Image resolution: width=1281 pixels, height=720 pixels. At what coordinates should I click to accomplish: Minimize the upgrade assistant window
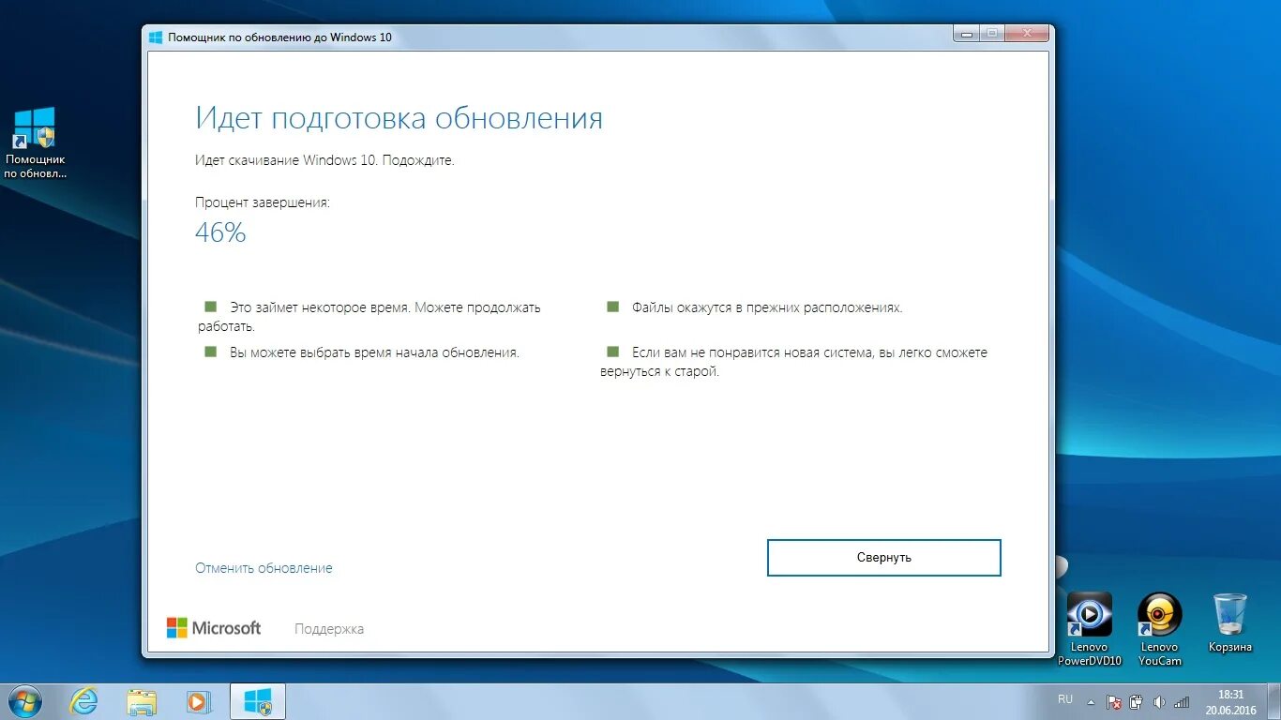pos(966,33)
